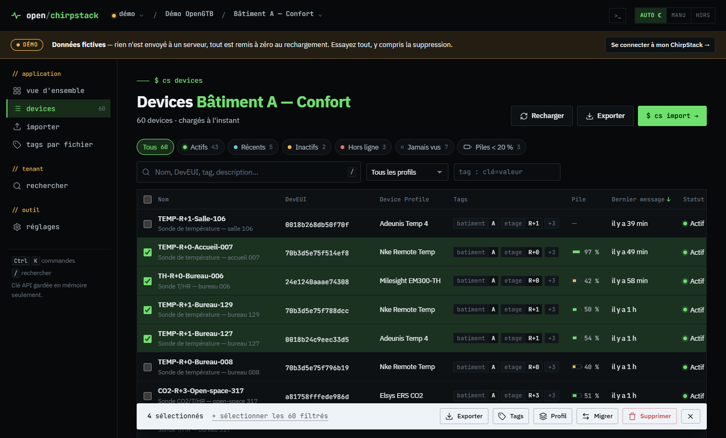Select devices in the sidebar
Image resolution: width=726 pixels, height=438 pixels.
(x=59, y=109)
